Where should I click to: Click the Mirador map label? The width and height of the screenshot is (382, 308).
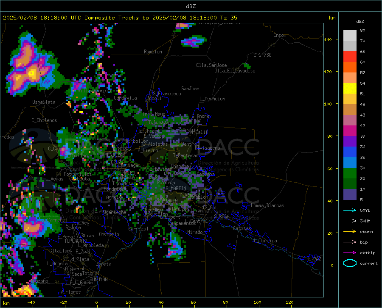point(196,232)
